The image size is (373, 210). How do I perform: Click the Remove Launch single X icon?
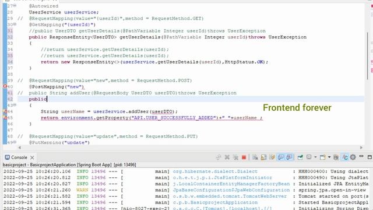[x=227, y=157]
